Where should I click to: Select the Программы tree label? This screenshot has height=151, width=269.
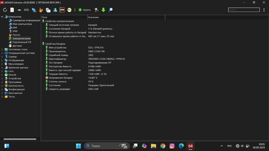tap(15, 82)
